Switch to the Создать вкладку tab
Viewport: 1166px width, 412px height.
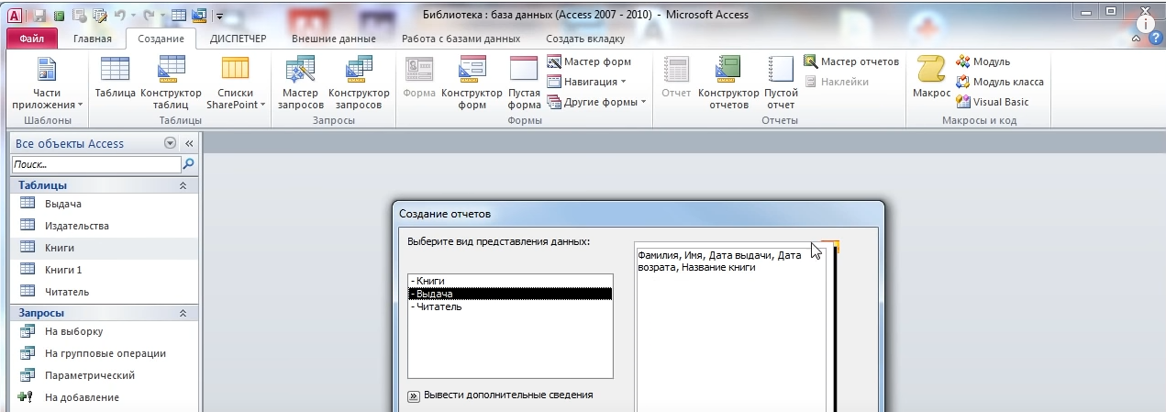click(x=585, y=39)
